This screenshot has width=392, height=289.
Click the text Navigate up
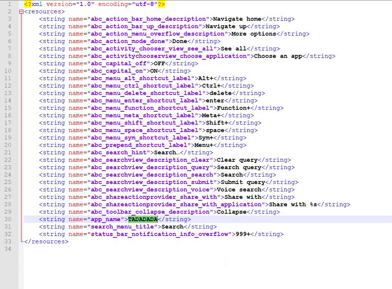tap(226, 26)
